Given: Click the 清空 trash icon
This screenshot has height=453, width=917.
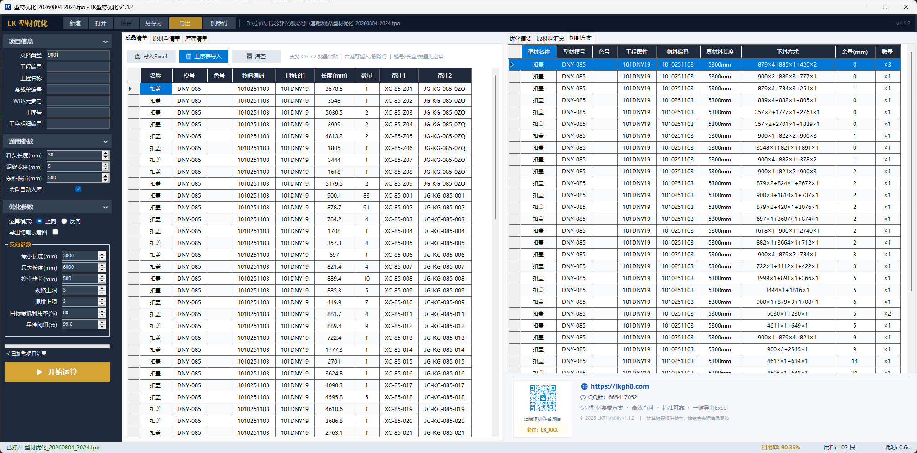Looking at the screenshot, I should tap(249, 57).
